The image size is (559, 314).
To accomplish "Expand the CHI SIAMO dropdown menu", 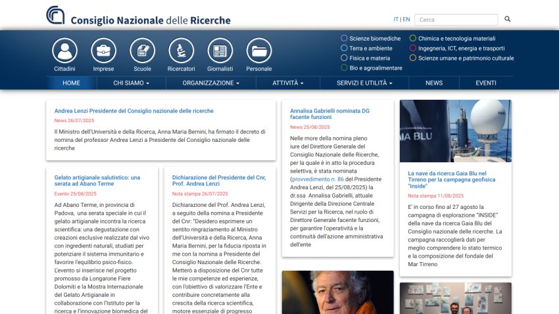I will 131,83.
